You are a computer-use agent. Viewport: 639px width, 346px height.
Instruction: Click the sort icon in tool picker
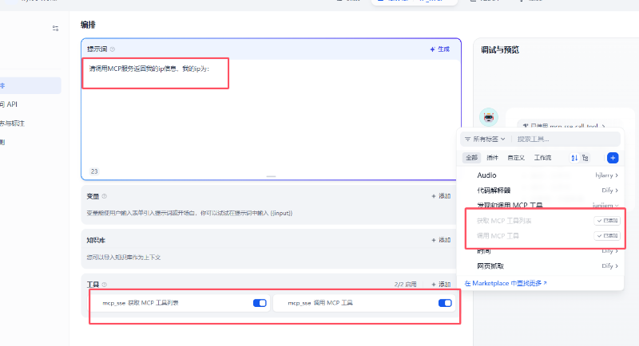574,158
